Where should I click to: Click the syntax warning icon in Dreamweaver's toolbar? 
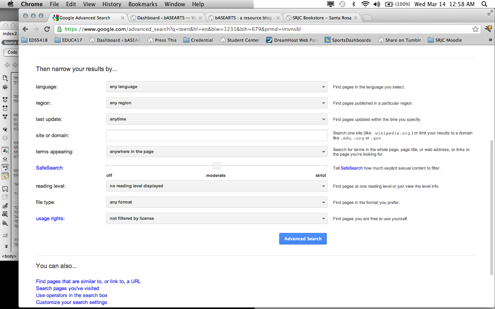(5, 176)
